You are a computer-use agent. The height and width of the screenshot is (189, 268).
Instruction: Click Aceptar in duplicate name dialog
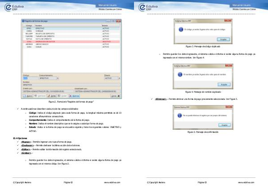224,84
